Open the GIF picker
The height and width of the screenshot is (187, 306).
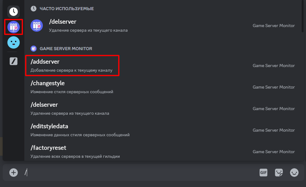click(x=263, y=173)
